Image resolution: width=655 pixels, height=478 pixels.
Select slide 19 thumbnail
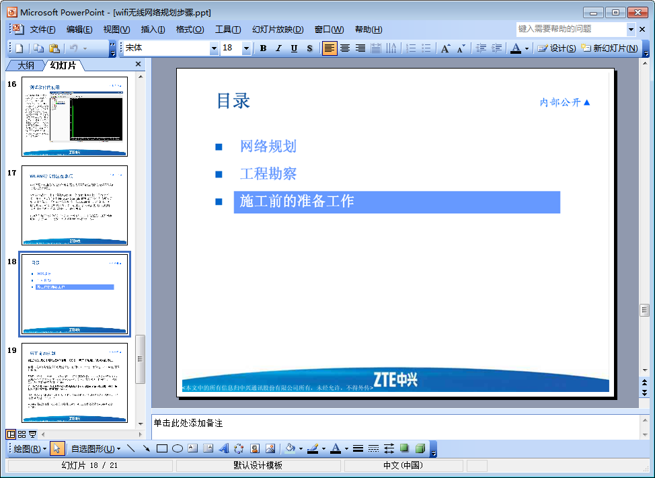point(75,383)
